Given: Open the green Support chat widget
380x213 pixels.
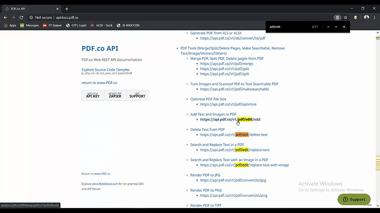Looking at the screenshot, I should (354, 199).
